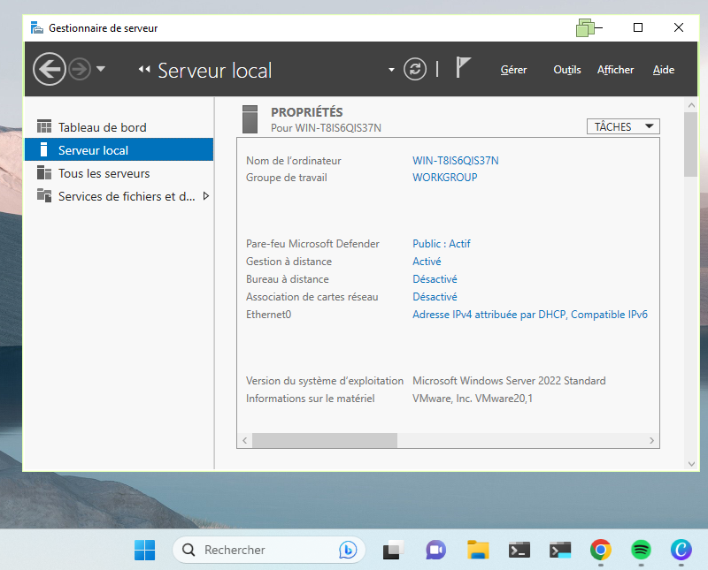
Task: Open the Afficher menu
Action: tap(615, 69)
